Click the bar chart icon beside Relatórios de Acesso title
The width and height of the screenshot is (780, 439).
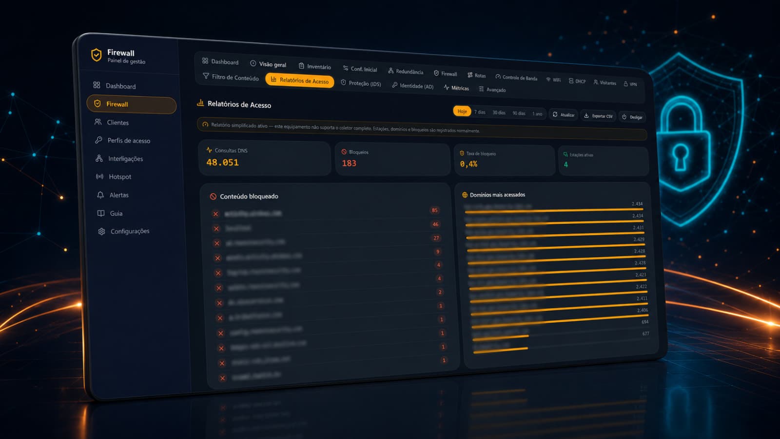pyautogui.click(x=200, y=103)
